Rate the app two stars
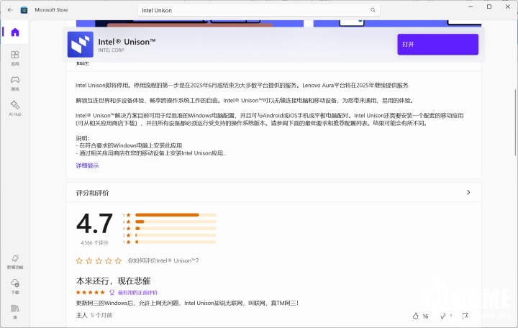This screenshot has height=328, width=518. point(89,261)
